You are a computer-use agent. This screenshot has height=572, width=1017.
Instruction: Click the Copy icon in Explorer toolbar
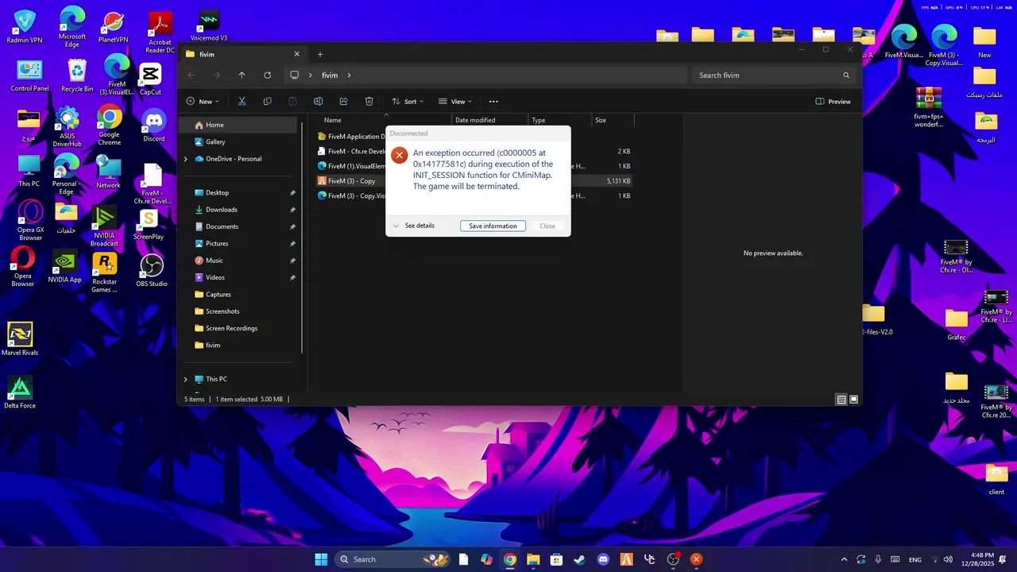(267, 102)
